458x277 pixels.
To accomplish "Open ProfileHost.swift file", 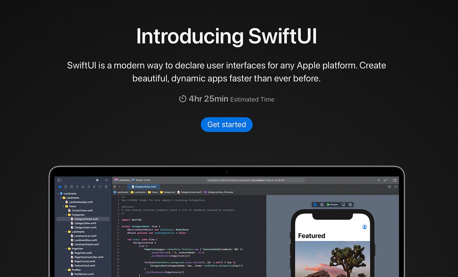I will point(82,274).
